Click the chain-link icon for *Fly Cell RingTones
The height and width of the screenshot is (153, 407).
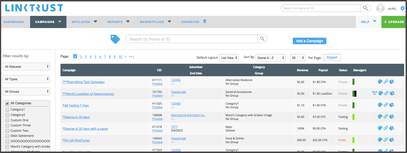(x=386, y=140)
